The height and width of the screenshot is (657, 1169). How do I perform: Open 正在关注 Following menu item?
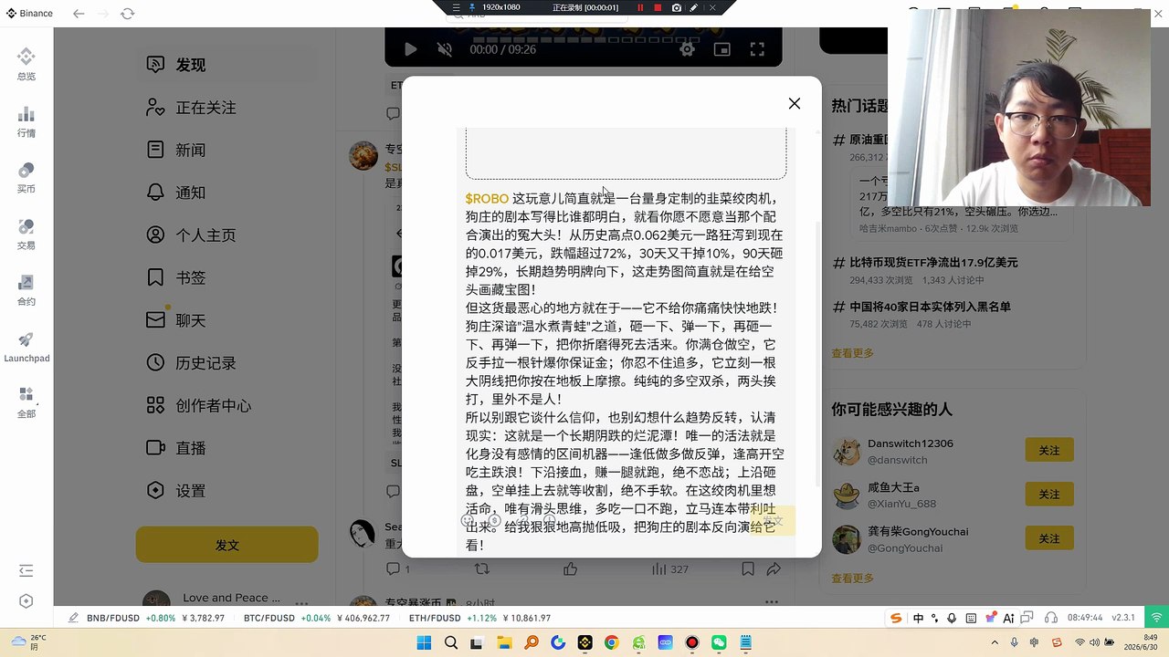tap(227, 108)
